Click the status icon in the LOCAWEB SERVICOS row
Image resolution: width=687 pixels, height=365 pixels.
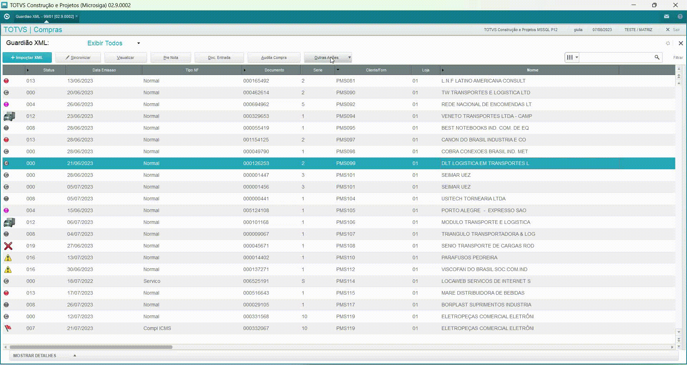point(6,281)
